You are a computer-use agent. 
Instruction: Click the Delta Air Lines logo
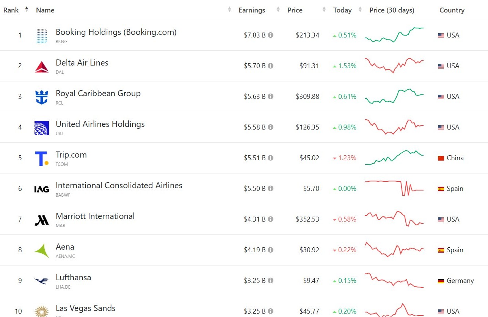42,67
